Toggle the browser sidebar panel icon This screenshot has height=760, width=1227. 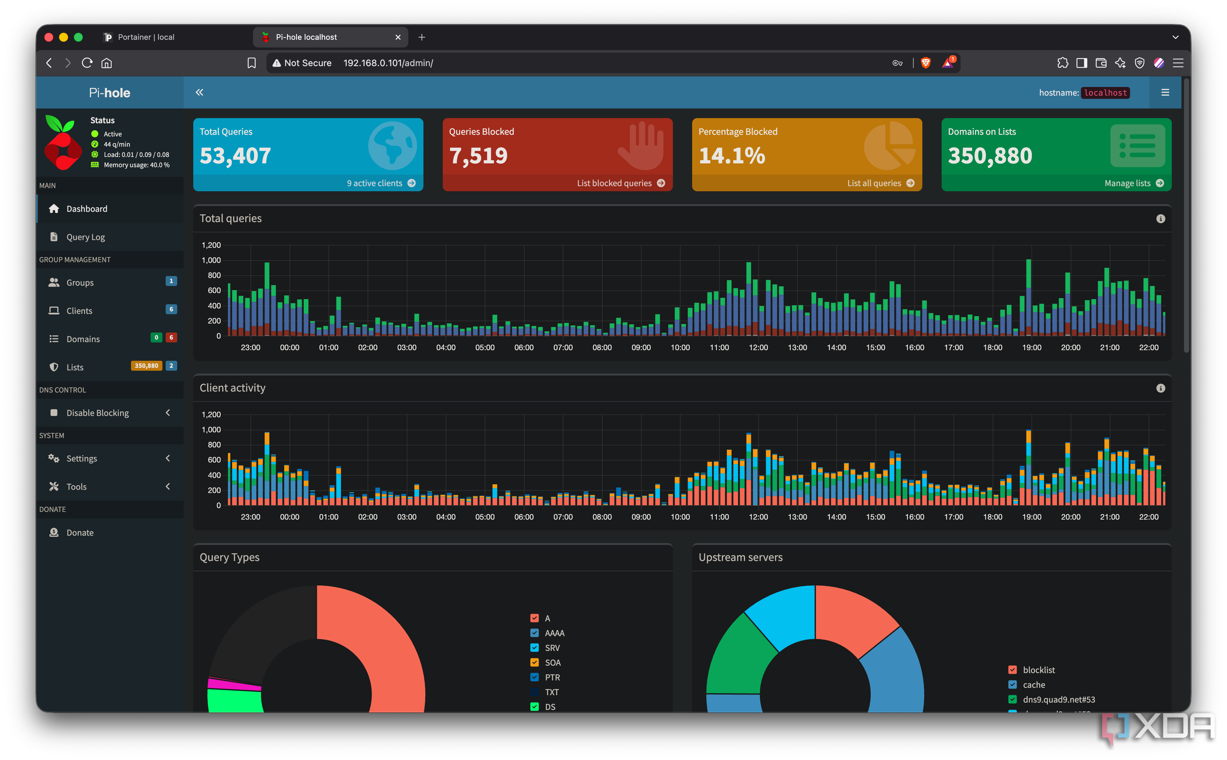1081,63
